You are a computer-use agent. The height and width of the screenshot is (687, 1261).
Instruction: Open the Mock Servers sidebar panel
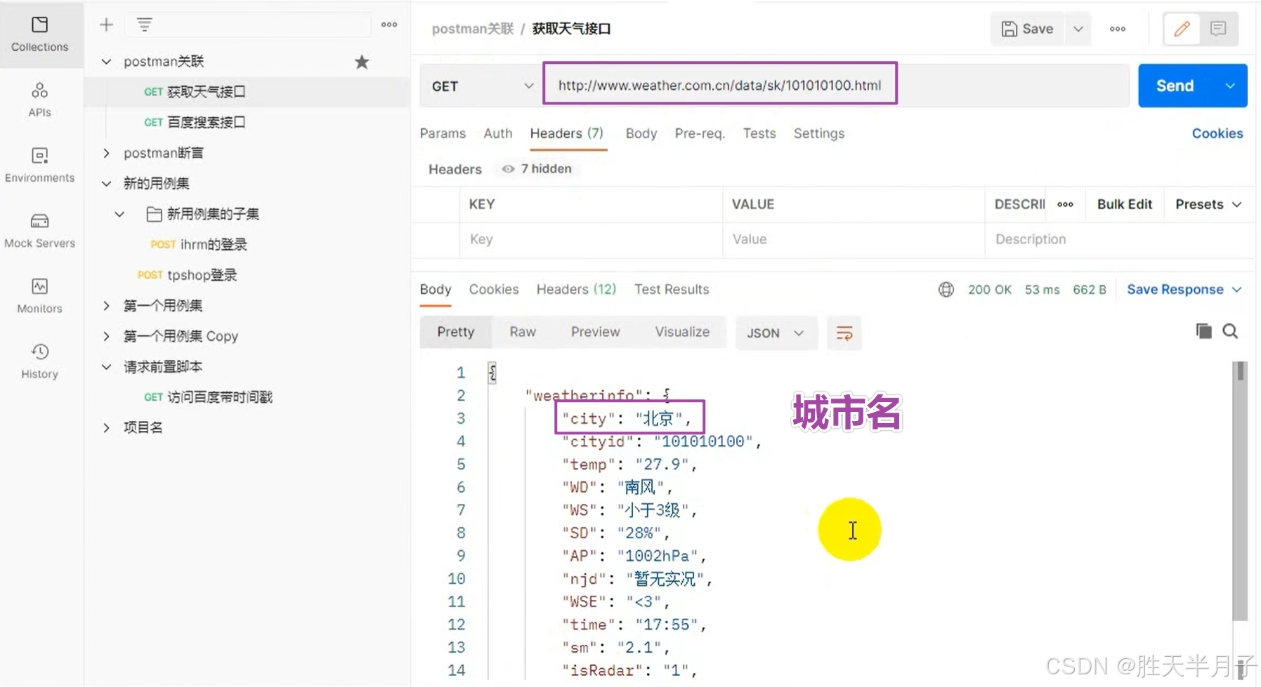40,230
